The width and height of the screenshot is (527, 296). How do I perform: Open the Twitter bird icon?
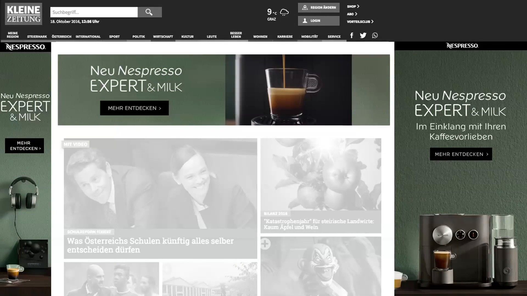(x=363, y=35)
